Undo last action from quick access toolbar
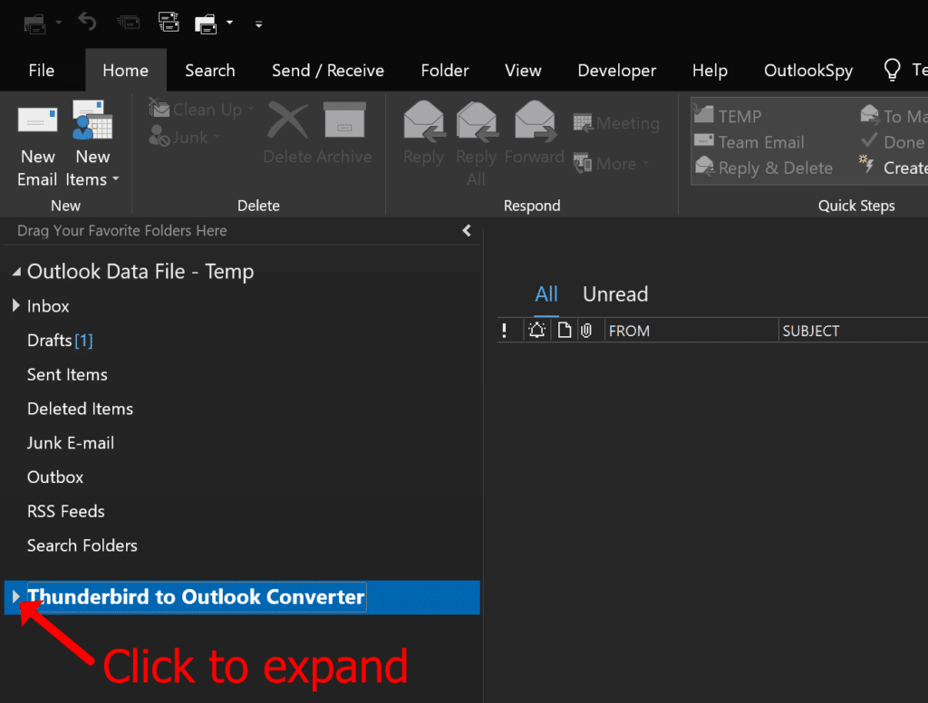The image size is (928, 703). [87, 20]
